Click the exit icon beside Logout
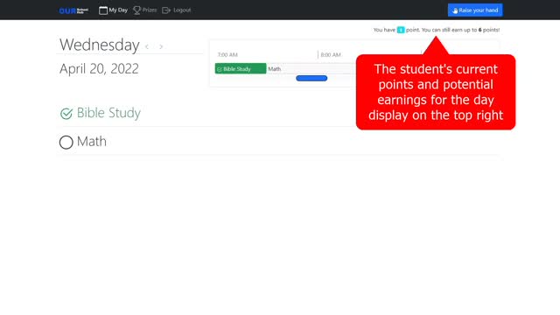 166,10
